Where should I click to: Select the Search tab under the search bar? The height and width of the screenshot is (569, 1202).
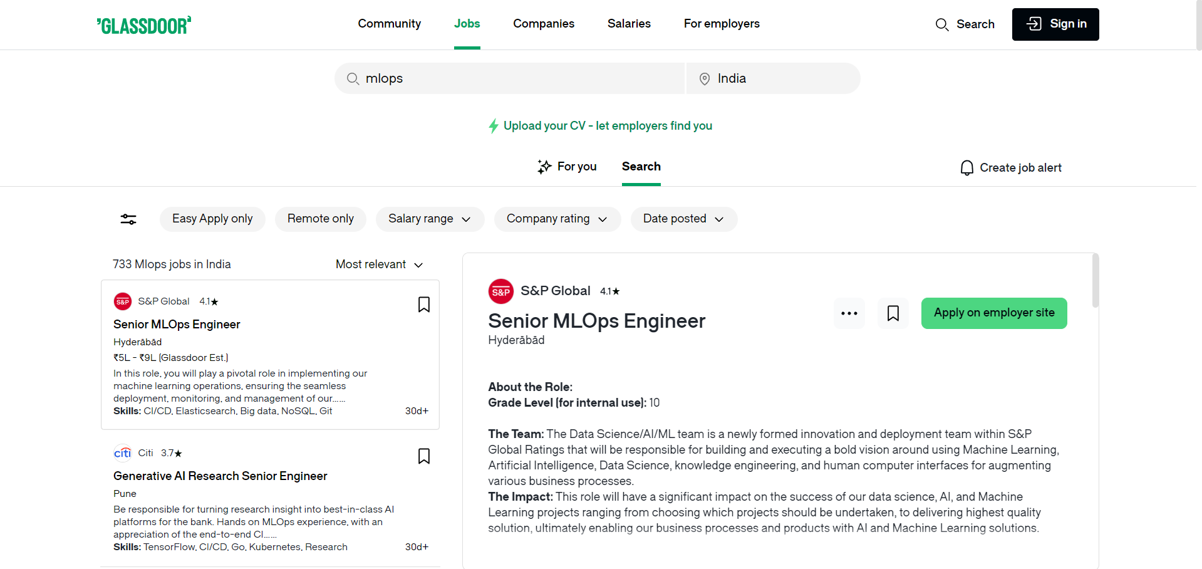pyautogui.click(x=641, y=167)
